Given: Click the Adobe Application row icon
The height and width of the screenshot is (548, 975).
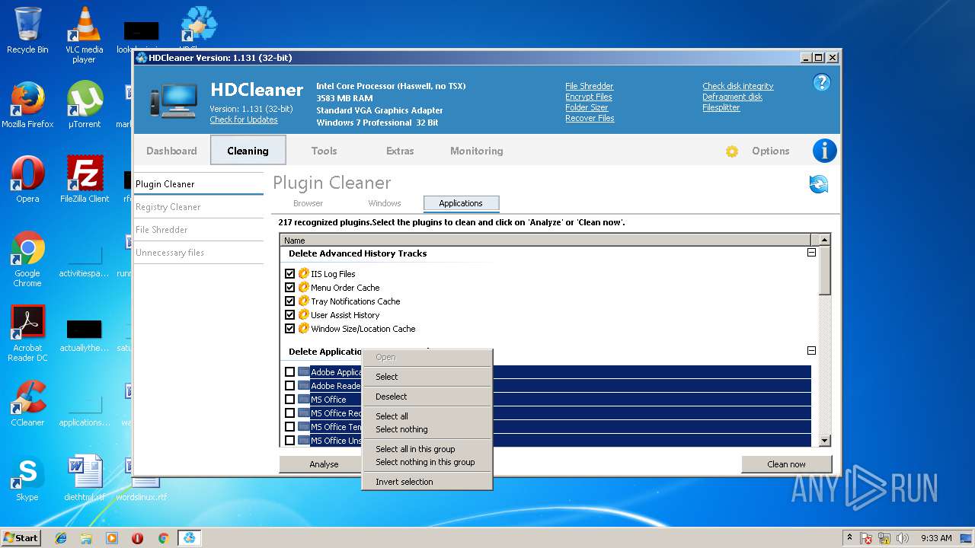Looking at the screenshot, I should tap(304, 372).
